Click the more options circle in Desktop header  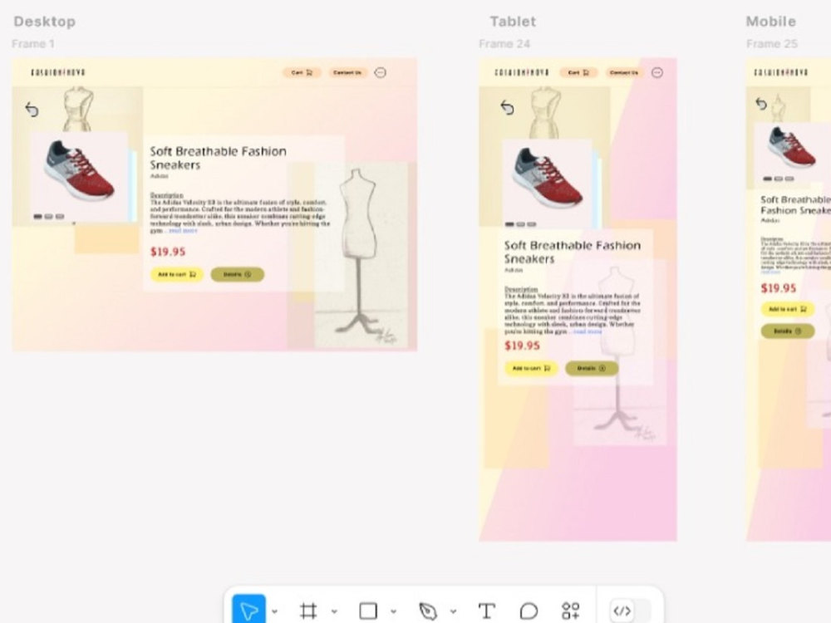coord(380,72)
